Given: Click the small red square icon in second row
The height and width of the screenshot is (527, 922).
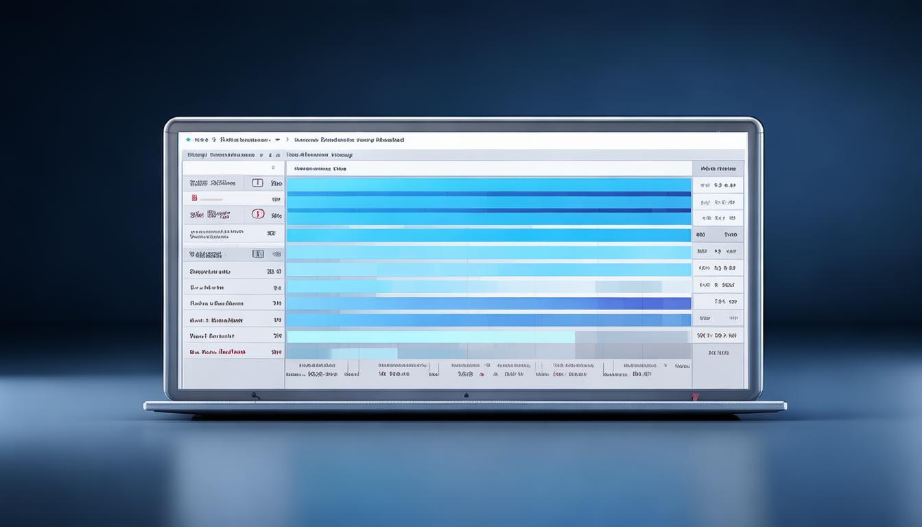Looking at the screenshot, I should (x=194, y=198).
